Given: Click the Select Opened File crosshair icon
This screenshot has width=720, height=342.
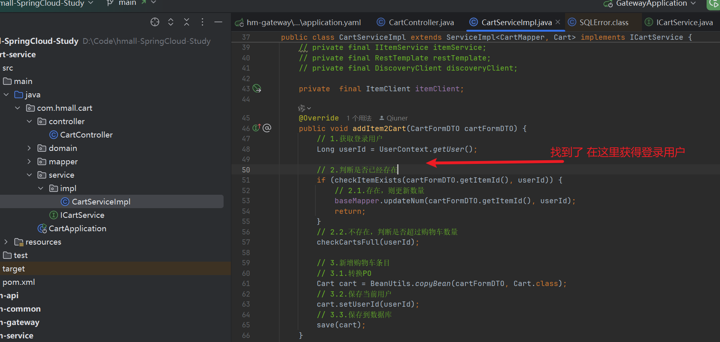Looking at the screenshot, I should (155, 22).
